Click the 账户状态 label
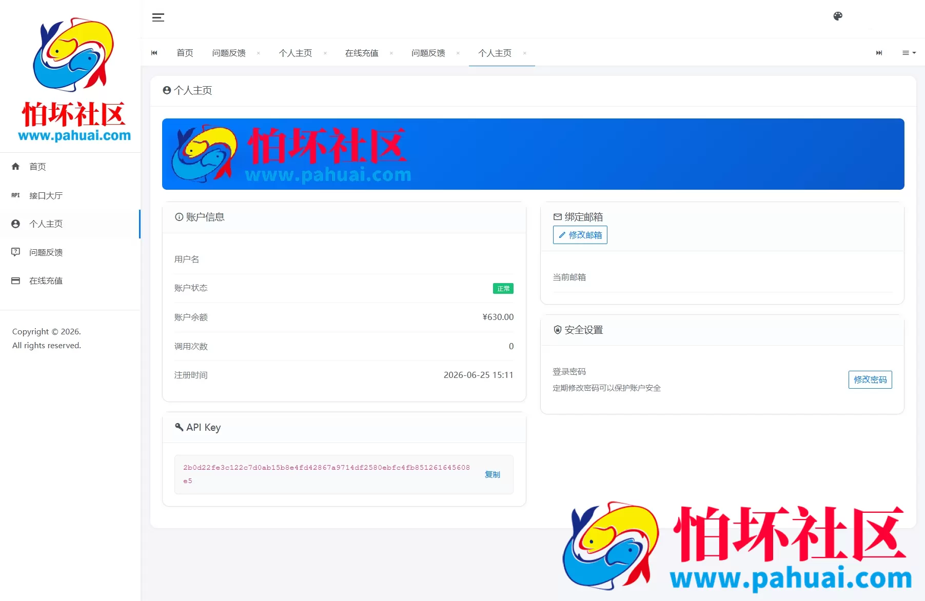Viewport: 925px width, 601px height. click(x=191, y=288)
